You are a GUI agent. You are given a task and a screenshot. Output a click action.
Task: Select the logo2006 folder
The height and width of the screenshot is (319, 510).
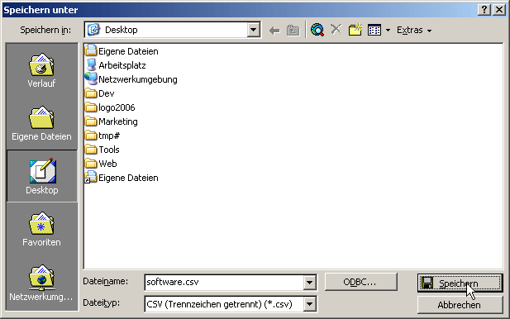pos(110,107)
